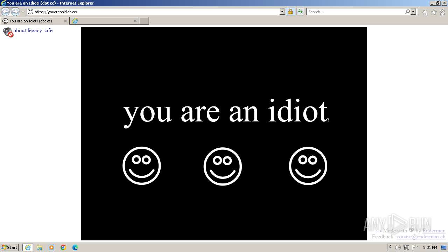448x252 pixels.
Task: Toggle the muted sound speaker icon on page
Action: point(8,32)
